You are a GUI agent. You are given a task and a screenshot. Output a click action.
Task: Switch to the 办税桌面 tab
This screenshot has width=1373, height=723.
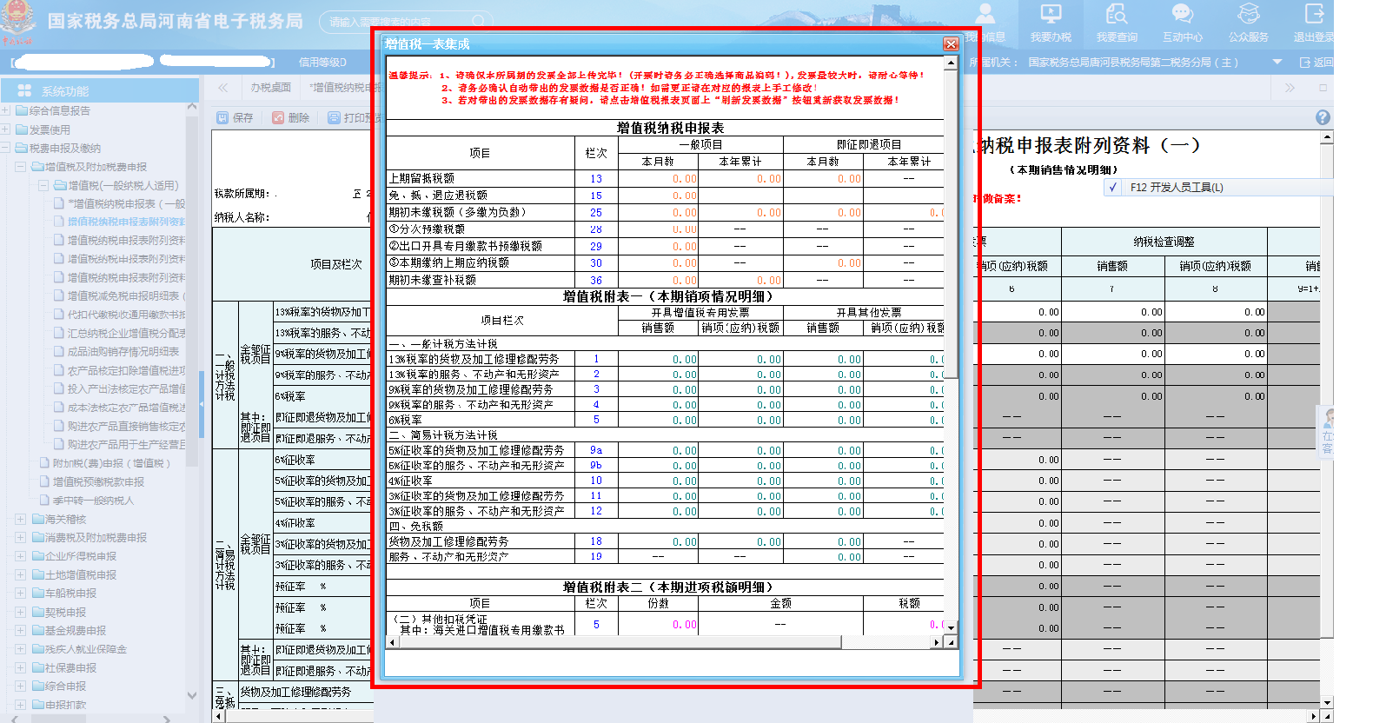(x=270, y=87)
